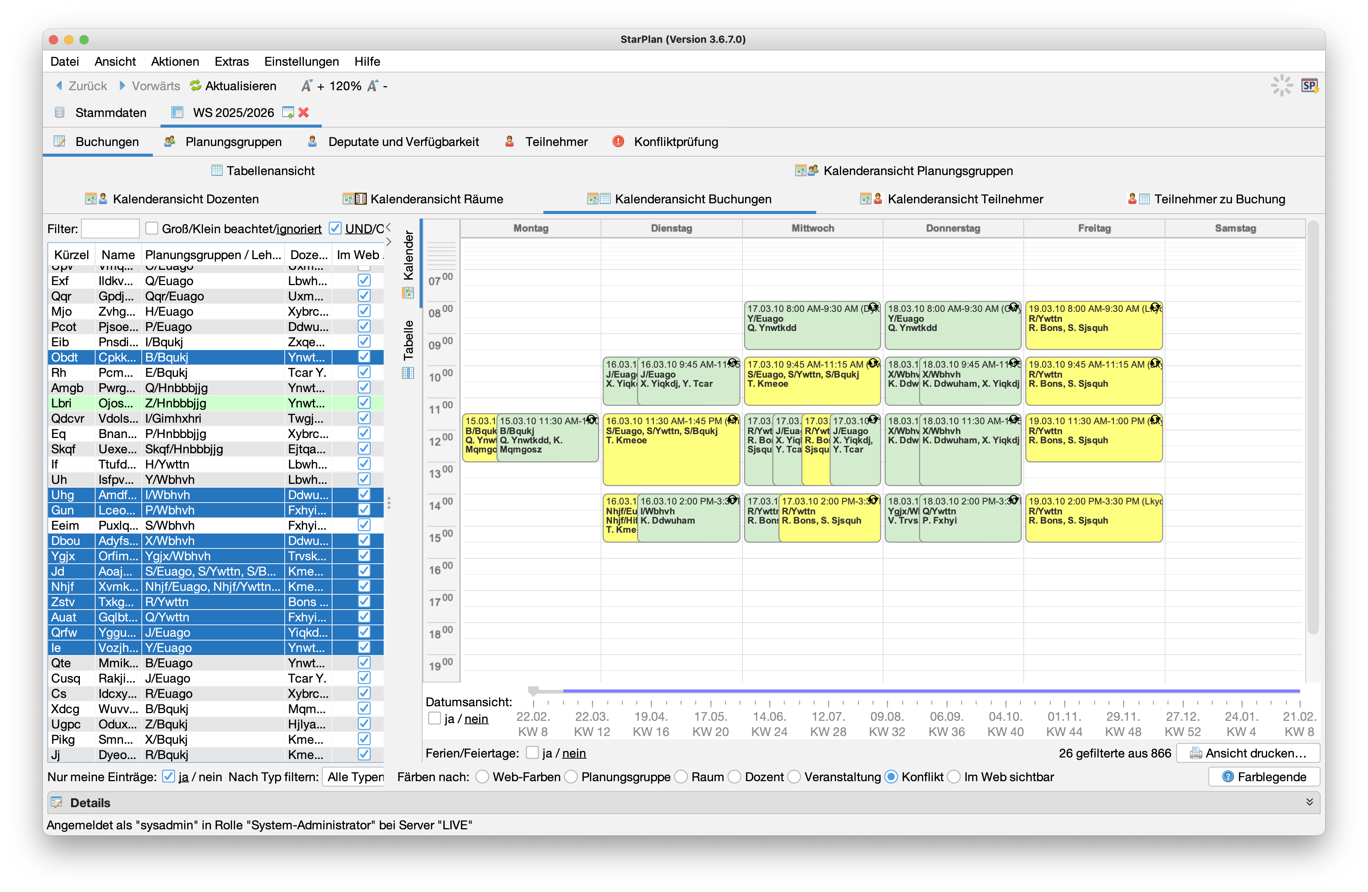This screenshot has width=1368, height=892.
Task: Close the WS 2025/2026 tab with the red X
Action: point(303,113)
